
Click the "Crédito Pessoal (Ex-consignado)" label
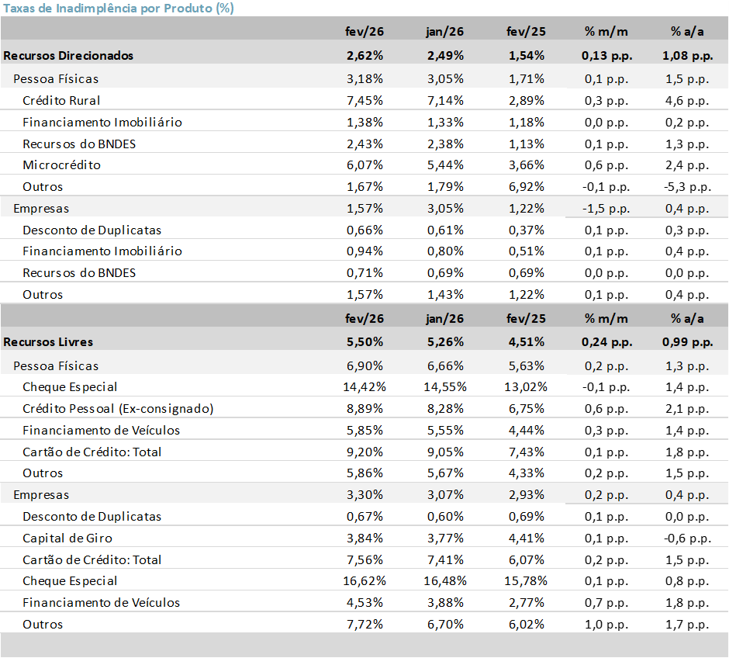pyautogui.click(x=118, y=408)
